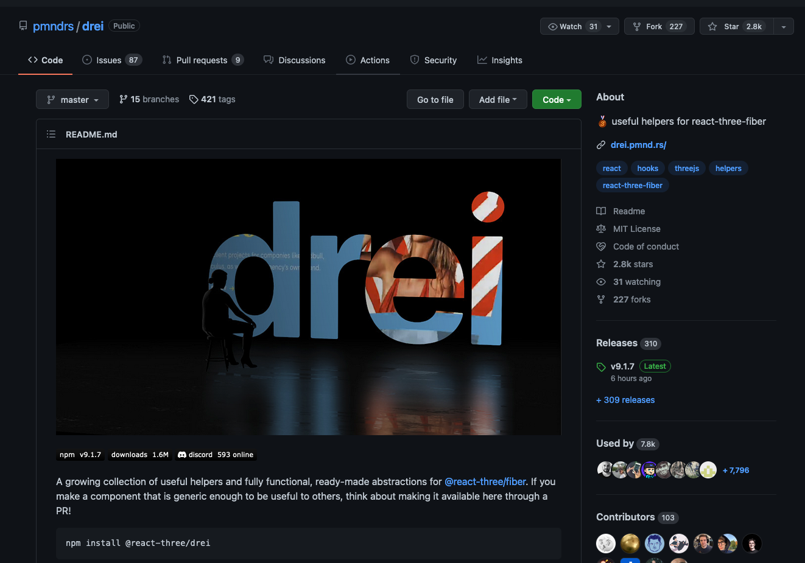Open the Used by 7.8k heading

(x=628, y=444)
